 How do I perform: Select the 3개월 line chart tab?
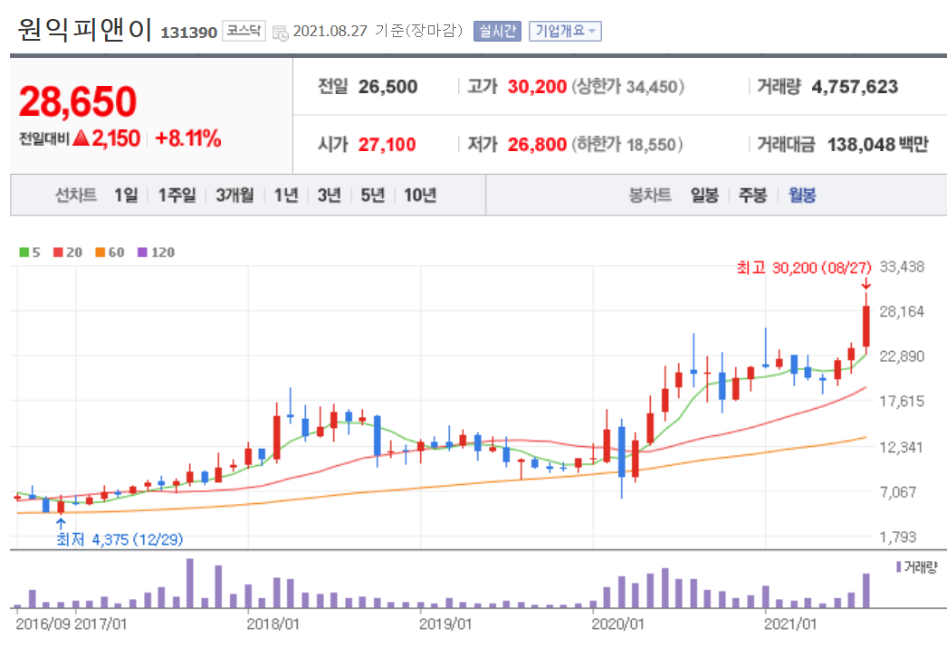tap(234, 195)
